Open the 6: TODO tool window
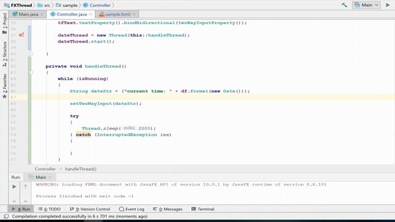395x222 pixels. 49,209
